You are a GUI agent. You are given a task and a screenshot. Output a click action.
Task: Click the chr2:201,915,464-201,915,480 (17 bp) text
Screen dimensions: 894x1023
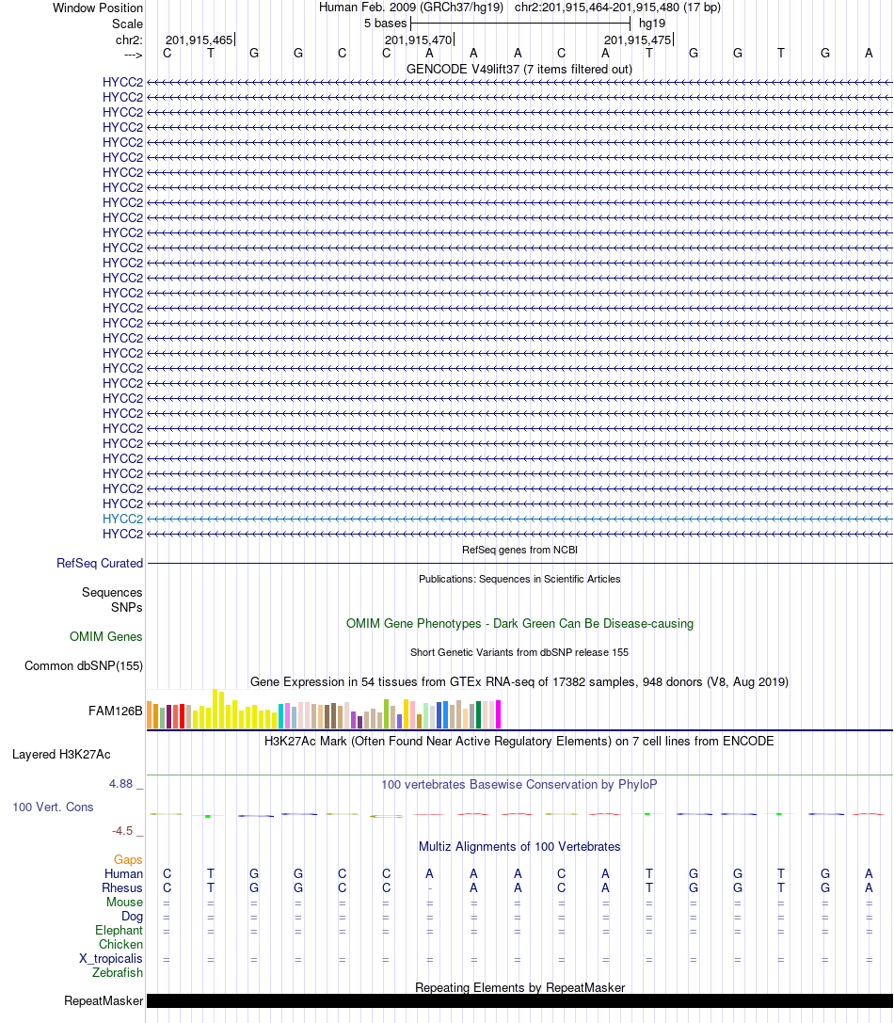[x=617, y=8]
